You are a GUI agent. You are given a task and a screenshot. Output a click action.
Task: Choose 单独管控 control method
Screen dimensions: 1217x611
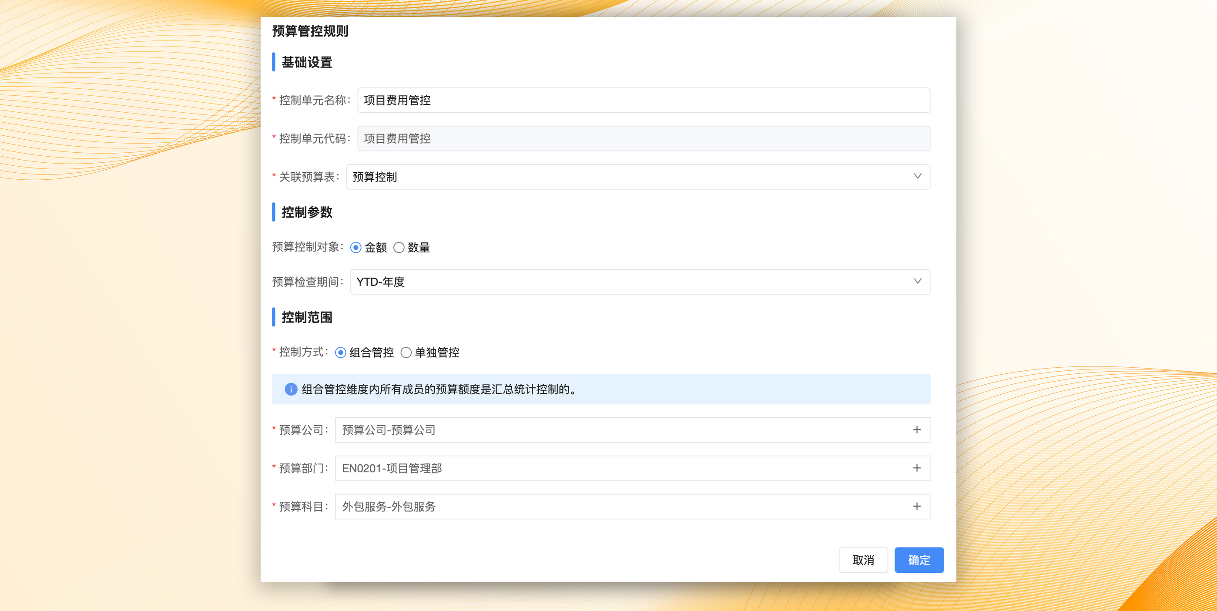tap(406, 352)
